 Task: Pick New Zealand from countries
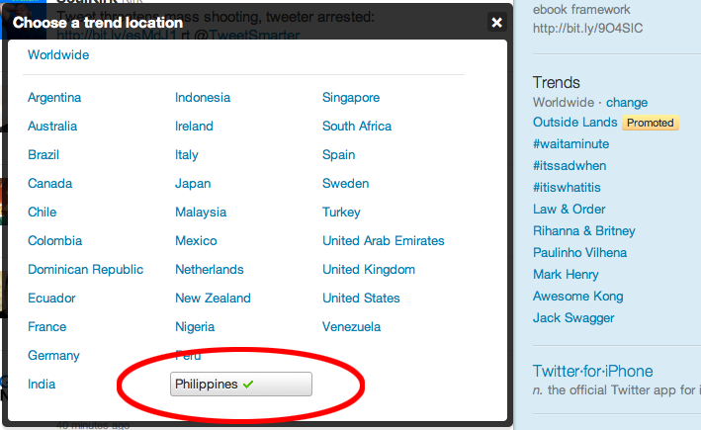tap(213, 299)
